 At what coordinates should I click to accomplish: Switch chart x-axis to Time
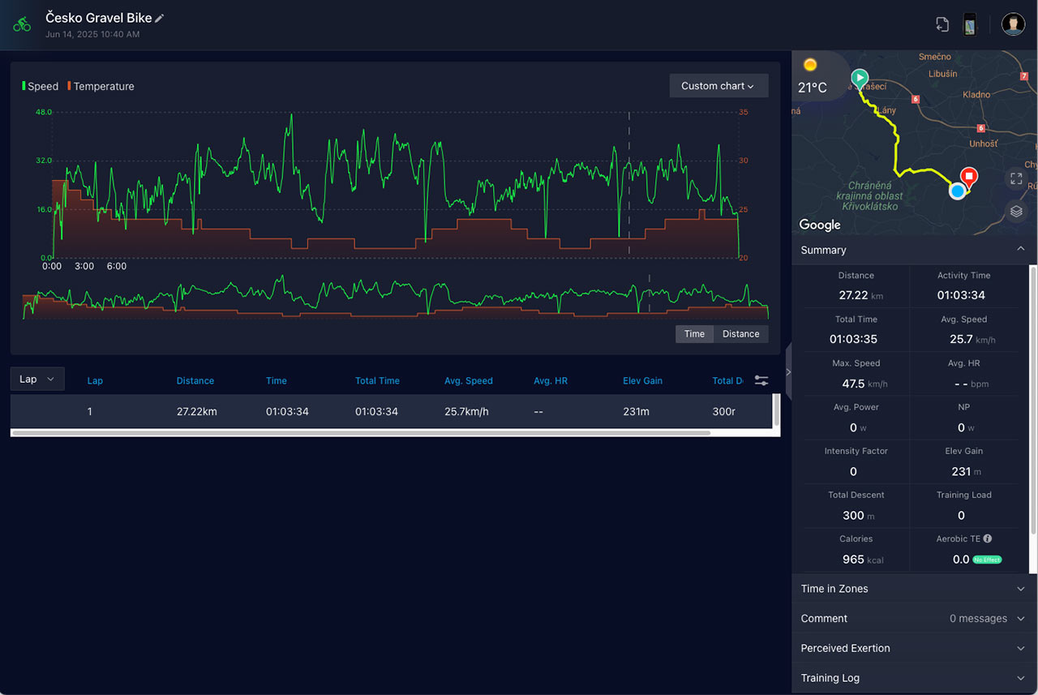coord(694,334)
